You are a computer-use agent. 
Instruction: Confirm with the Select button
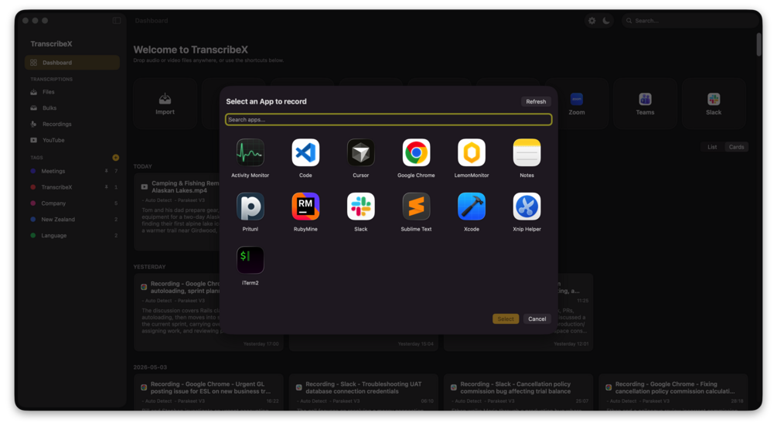[x=506, y=319]
